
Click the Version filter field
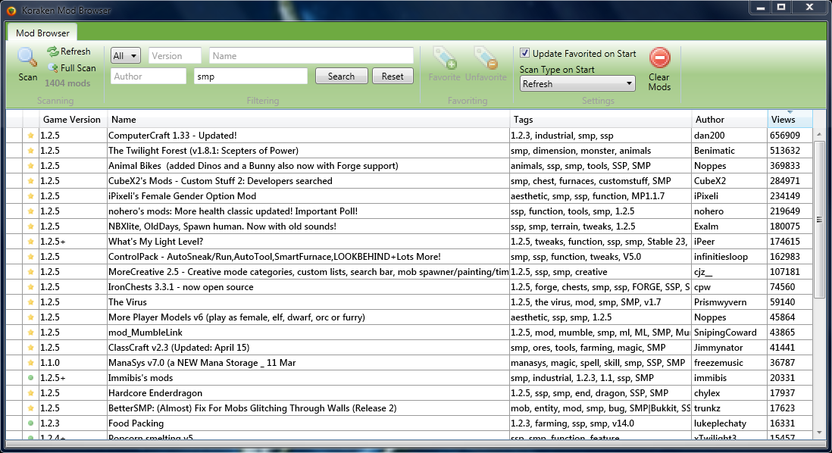[174, 56]
